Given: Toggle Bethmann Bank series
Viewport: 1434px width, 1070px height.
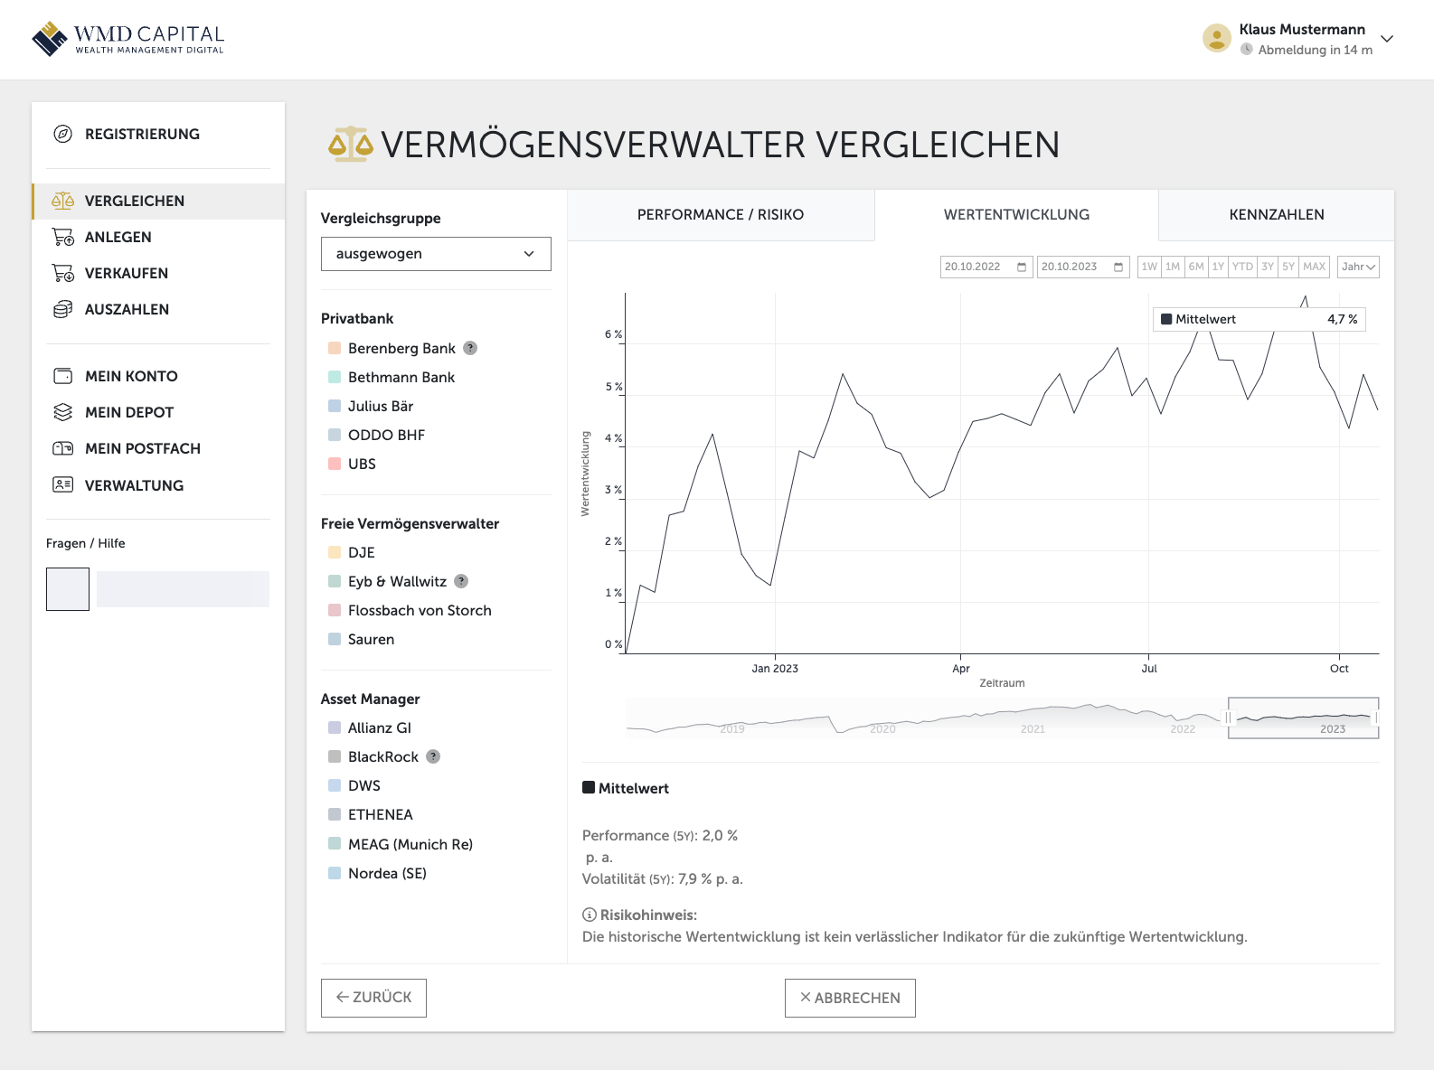Looking at the screenshot, I should (392, 377).
